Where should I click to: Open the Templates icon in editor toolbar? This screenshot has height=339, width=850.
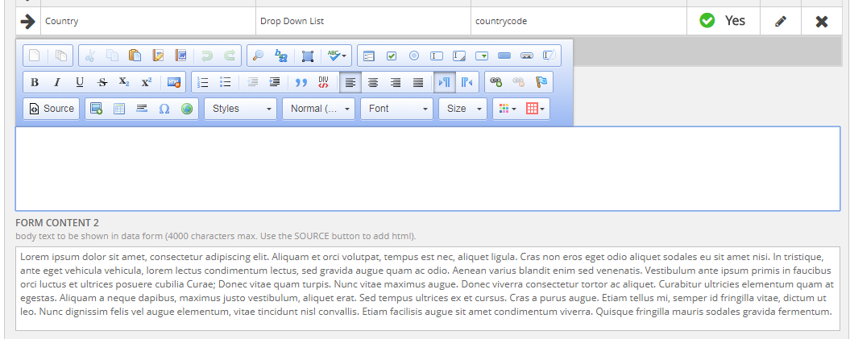[x=61, y=56]
